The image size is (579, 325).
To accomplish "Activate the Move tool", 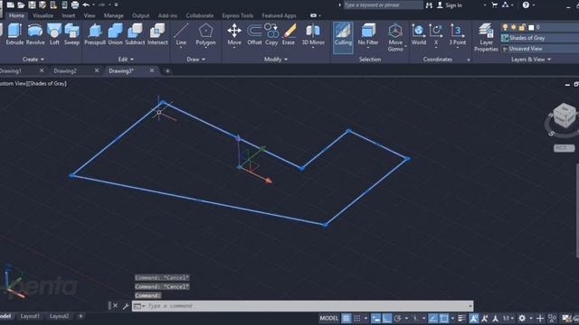I will 234,35.
